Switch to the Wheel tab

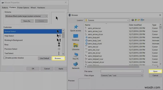click(x=33, y=8)
